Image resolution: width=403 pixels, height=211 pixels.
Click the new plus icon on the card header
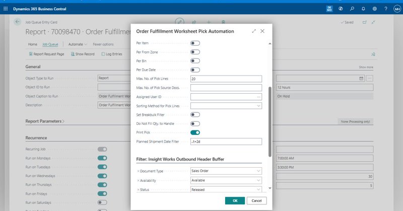(209, 22)
